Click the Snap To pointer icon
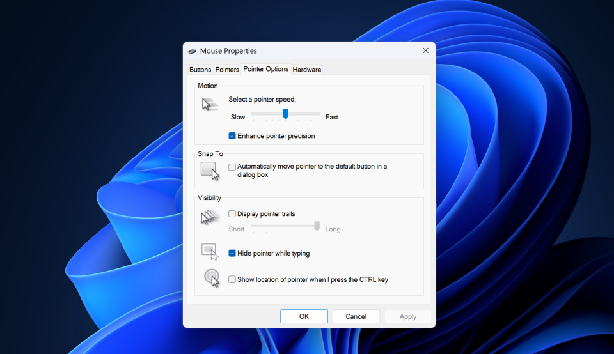The height and width of the screenshot is (354, 614). [210, 171]
